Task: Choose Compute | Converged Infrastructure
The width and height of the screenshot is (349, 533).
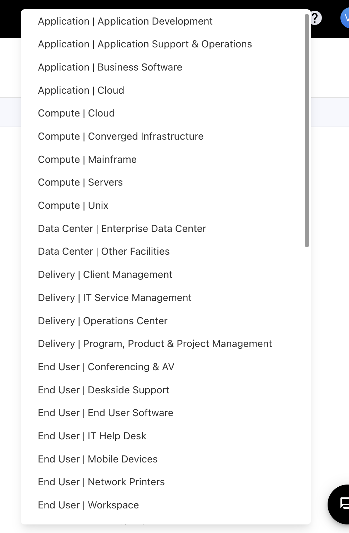Action: coord(121,136)
